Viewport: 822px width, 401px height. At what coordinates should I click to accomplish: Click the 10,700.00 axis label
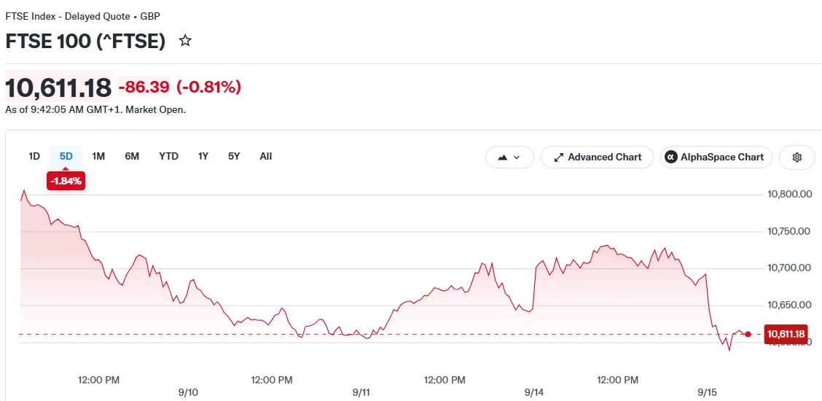click(789, 268)
